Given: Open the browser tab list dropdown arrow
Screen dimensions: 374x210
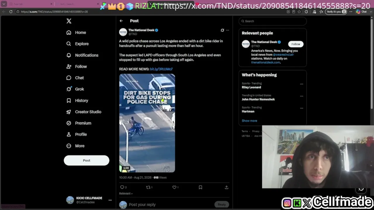Looking at the screenshot, I should coord(4,4).
